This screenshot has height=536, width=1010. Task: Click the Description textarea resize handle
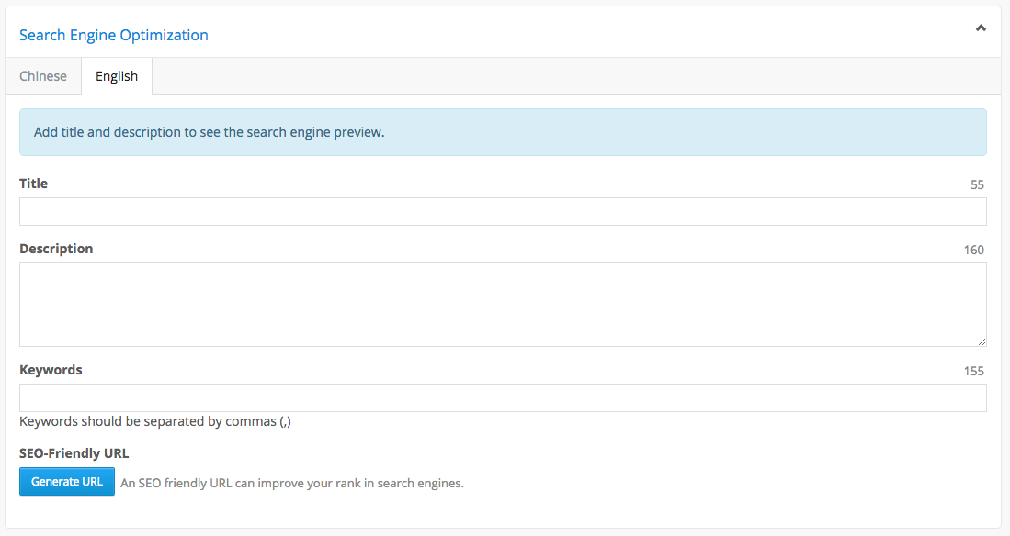pyautogui.click(x=982, y=341)
